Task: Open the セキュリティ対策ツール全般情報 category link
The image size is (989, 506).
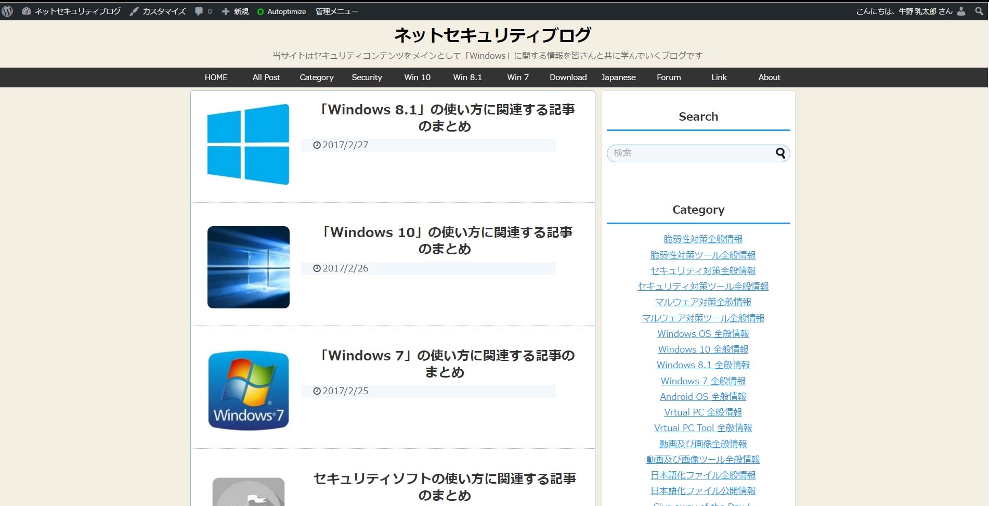Action: (x=703, y=287)
